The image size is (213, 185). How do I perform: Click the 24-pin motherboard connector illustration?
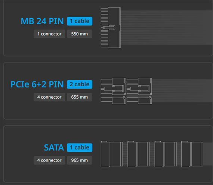click(111, 28)
